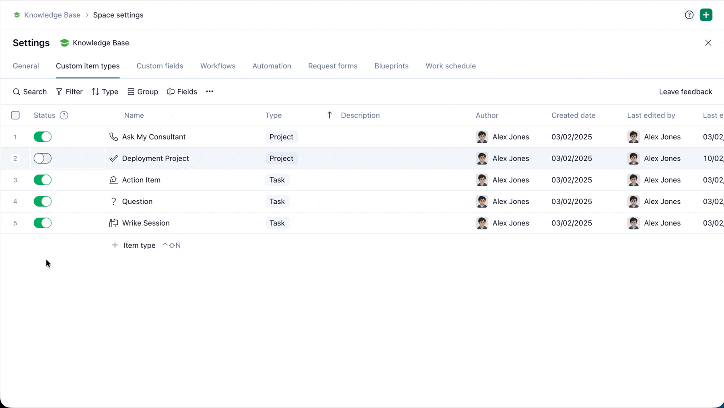Viewport: 724px width, 408px height.
Task: Click the Leave feedback link
Action: tap(685, 92)
